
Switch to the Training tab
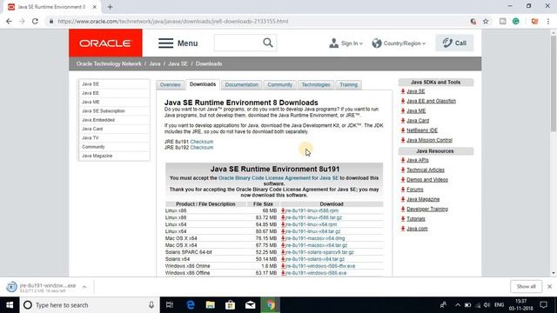coord(348,85)
